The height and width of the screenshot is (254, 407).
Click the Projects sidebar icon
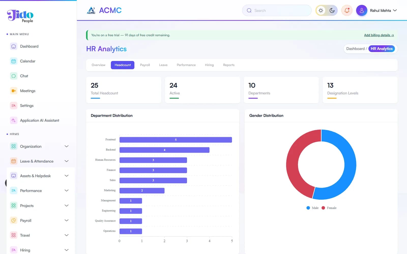point(13,205)
